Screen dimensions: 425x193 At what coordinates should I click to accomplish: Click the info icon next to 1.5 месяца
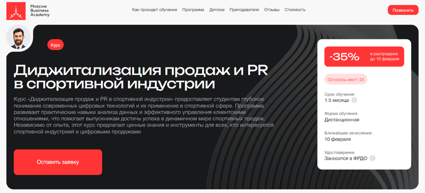click(x=354, y=100)
